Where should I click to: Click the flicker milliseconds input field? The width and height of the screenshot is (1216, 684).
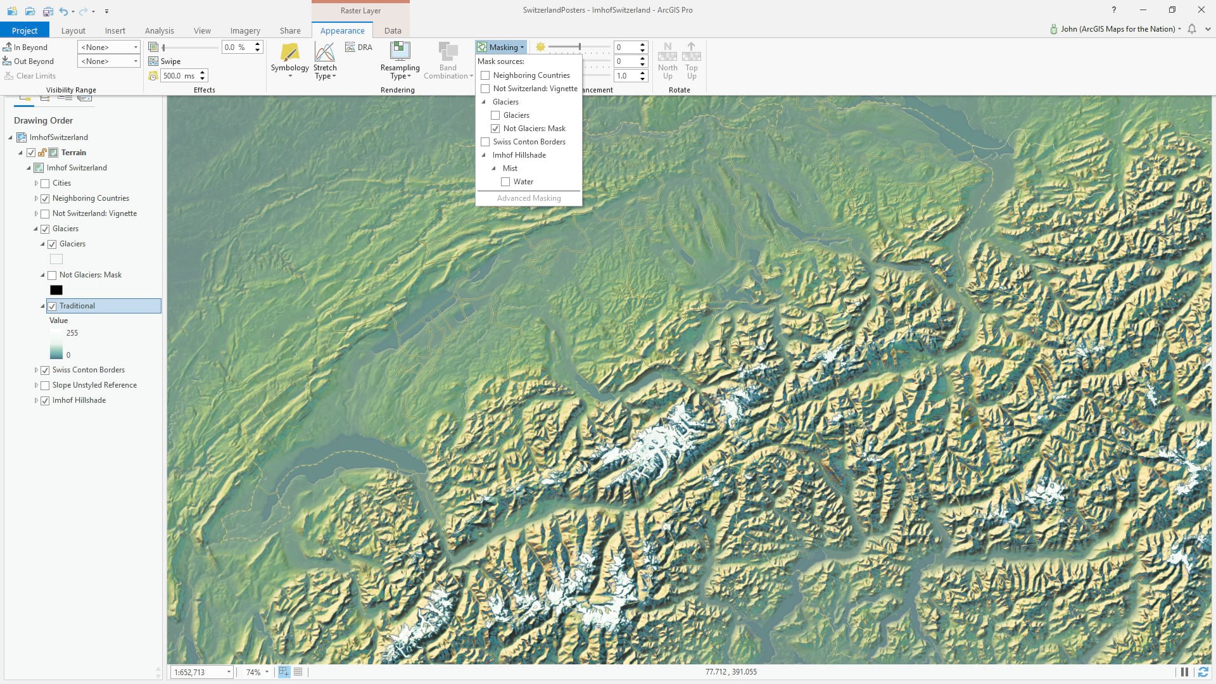click(179, 76)
